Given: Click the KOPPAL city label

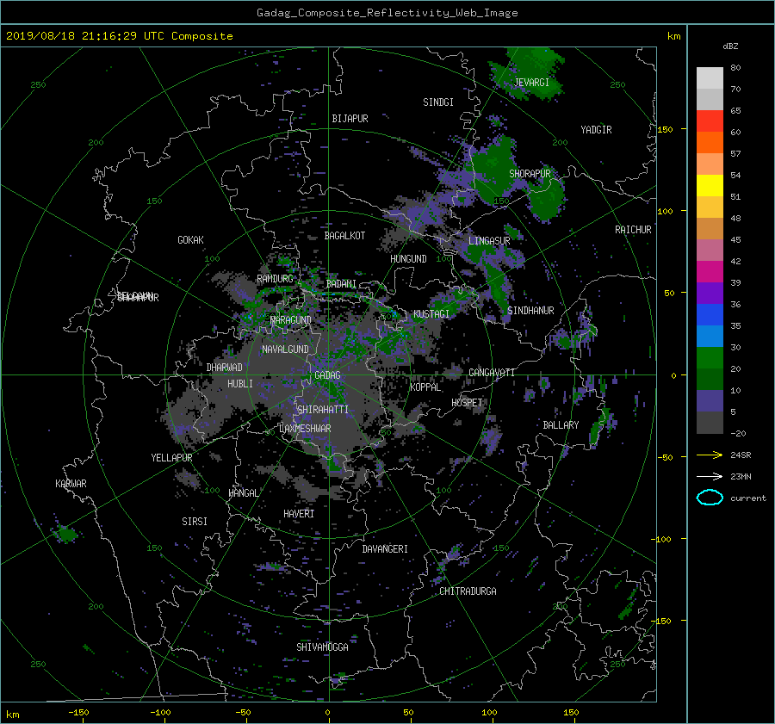Looking at the screenshot, I should 425,387.
